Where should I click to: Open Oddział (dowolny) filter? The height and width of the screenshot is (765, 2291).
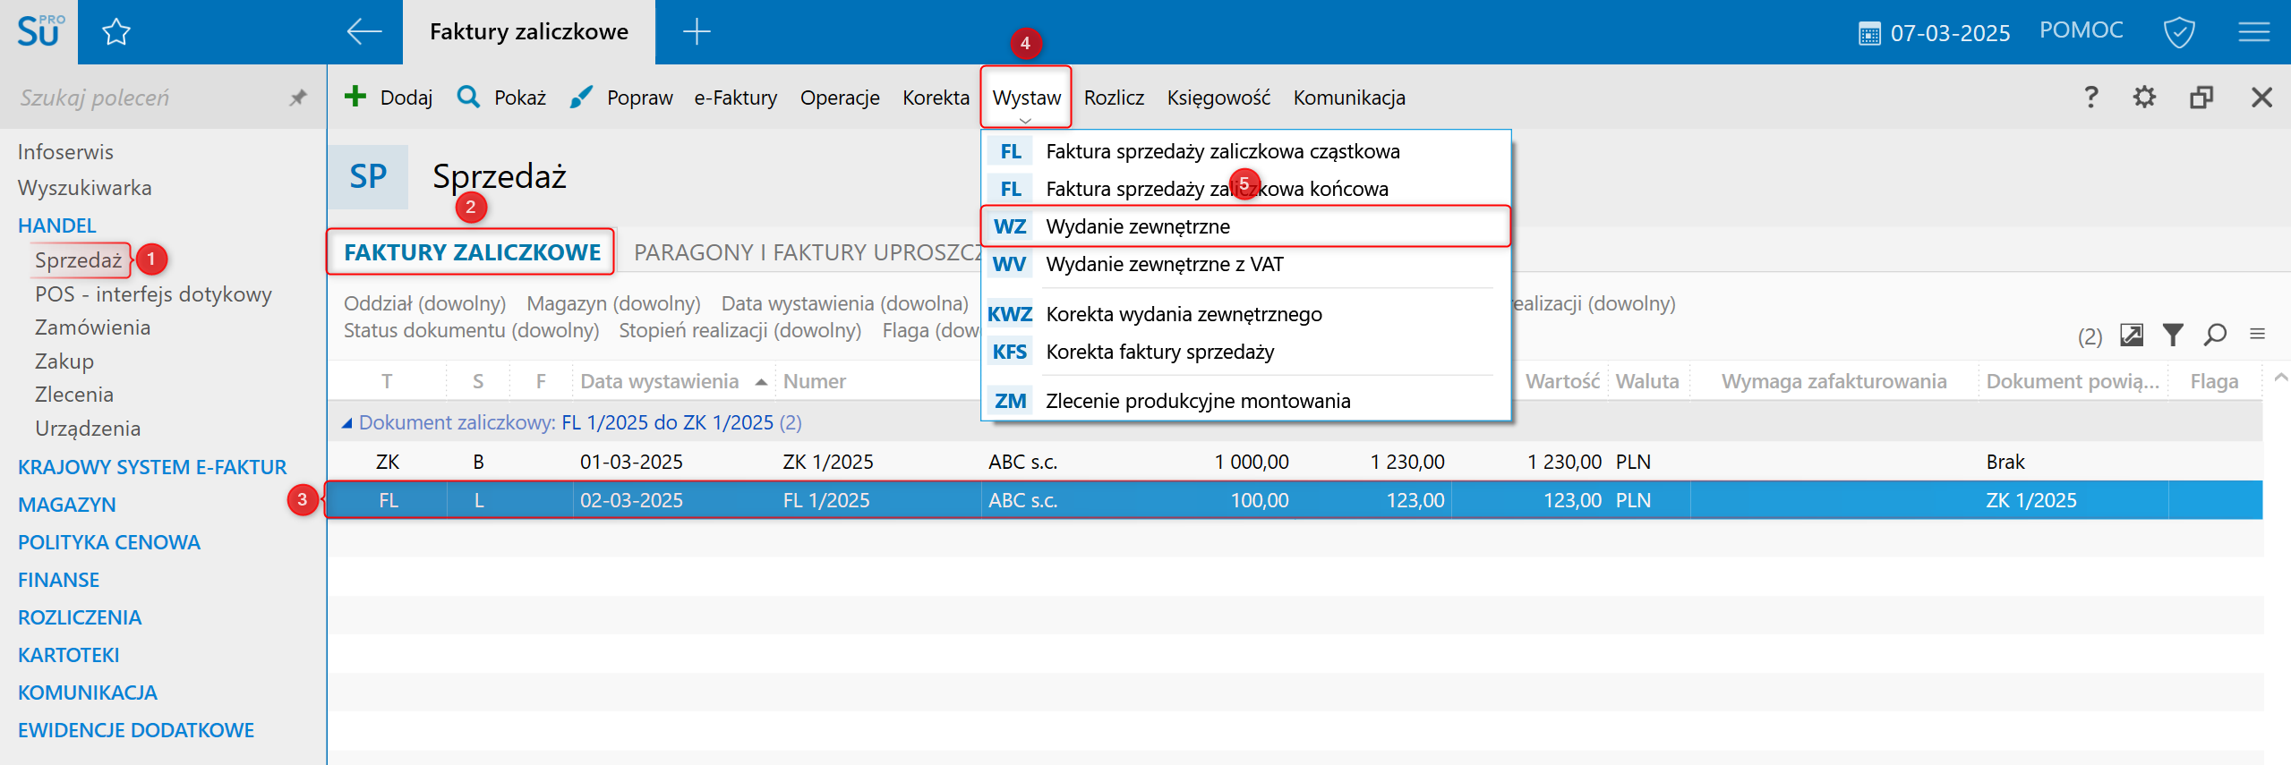424,303
